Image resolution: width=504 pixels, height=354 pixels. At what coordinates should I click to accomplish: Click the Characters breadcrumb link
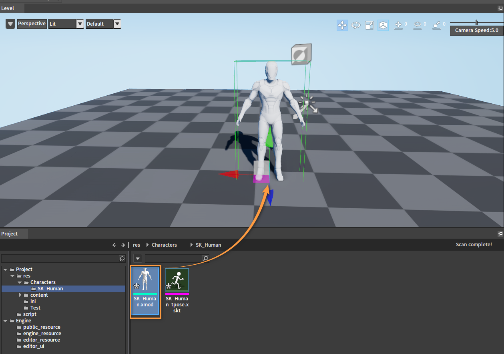pyautogui.click(x=164, y=245)
